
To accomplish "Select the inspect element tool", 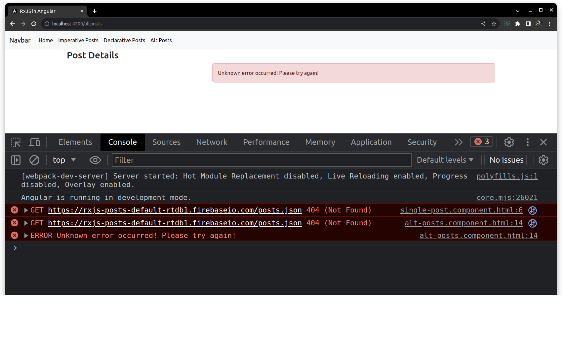I will [x=16, y=142].
